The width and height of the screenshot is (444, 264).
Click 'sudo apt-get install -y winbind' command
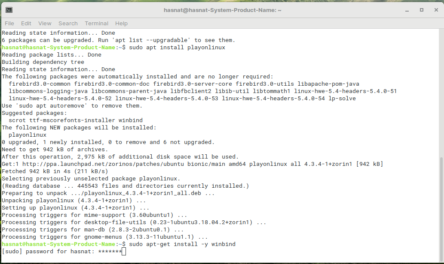point(182,244)
